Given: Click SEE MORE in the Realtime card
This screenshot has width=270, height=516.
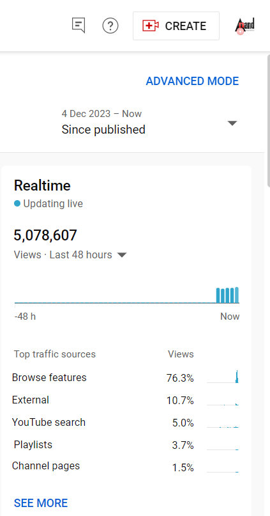Looking at the screenshot, I should click(x=41, y=503).
